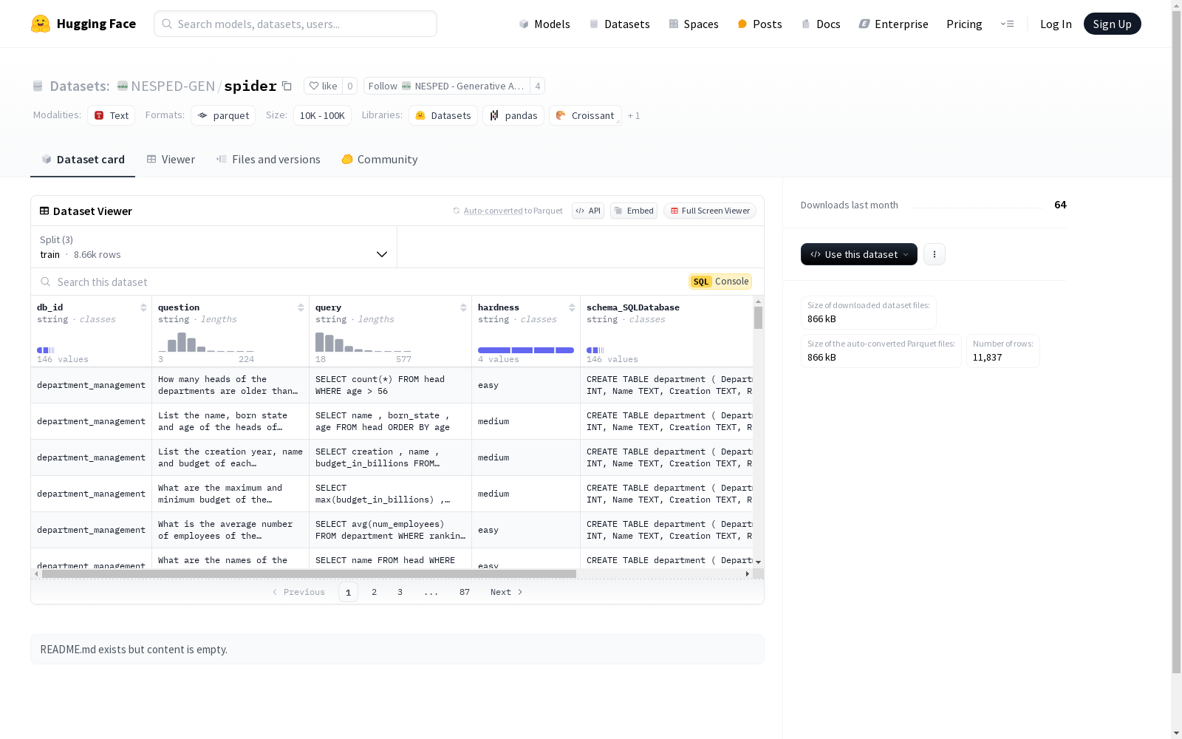
Task: Click the hardness distribution bar
Action: pyautogui.click(x=526, y=350)
